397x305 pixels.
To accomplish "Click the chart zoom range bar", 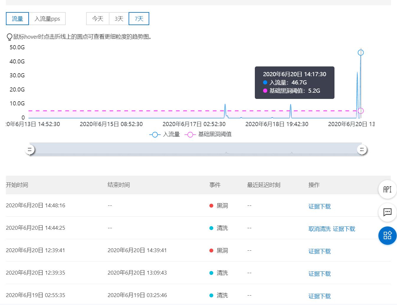I will (196, 149).
